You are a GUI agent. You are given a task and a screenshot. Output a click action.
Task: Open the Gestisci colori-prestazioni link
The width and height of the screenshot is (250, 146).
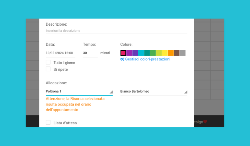(147, 59)
